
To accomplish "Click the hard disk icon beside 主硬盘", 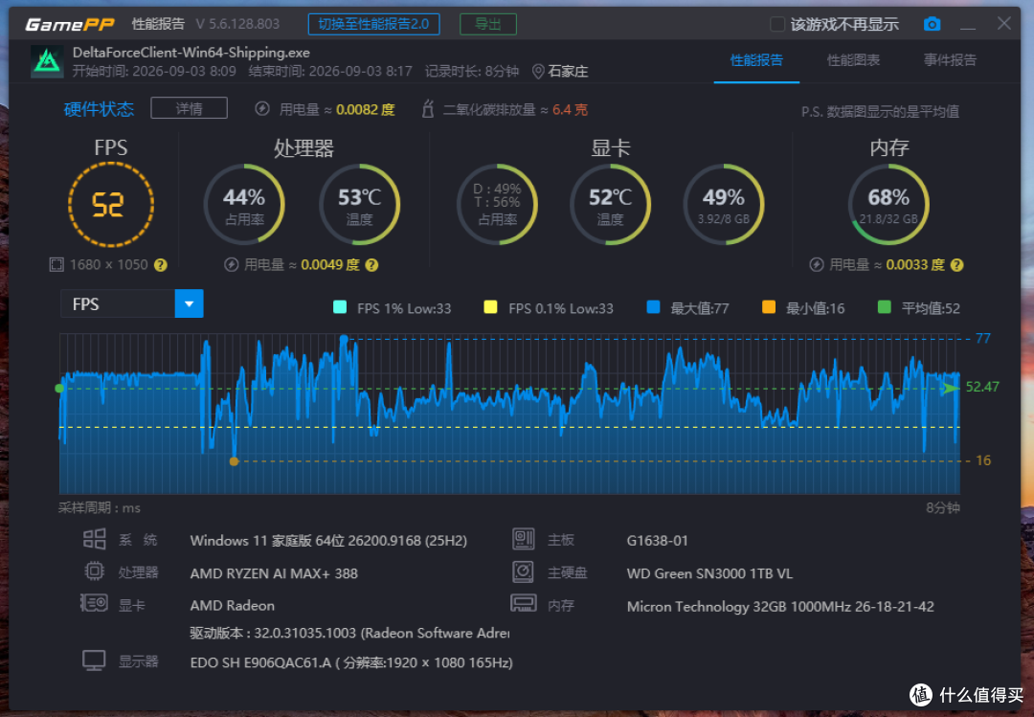I will pyautogui.click(x=523, y=571).
